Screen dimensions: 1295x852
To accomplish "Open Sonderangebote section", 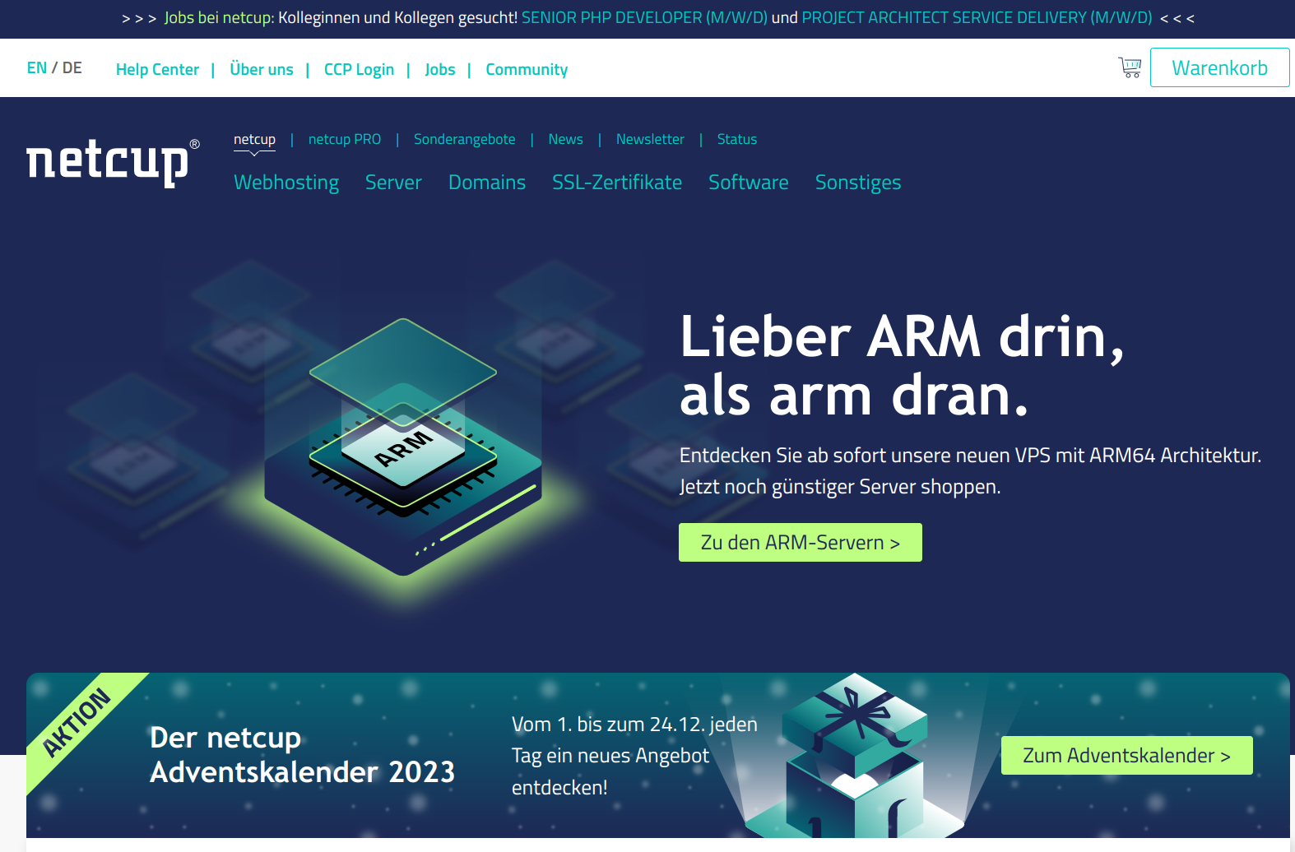I will pos(465,140).
